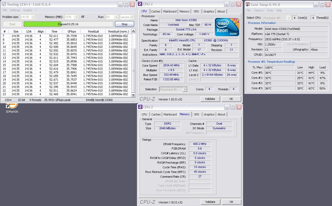
Task: Click the Intel Xeon inside logo
Action: (x=227, y=27)
